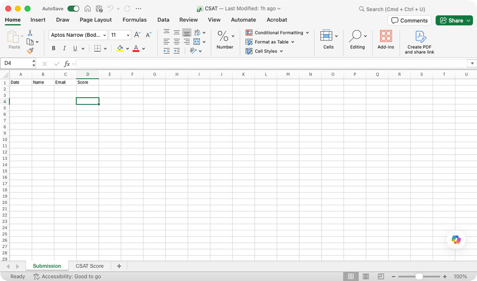The image size is (477, 281).
Task: Click the Home icon in title bar
Action: pos(88,9)
